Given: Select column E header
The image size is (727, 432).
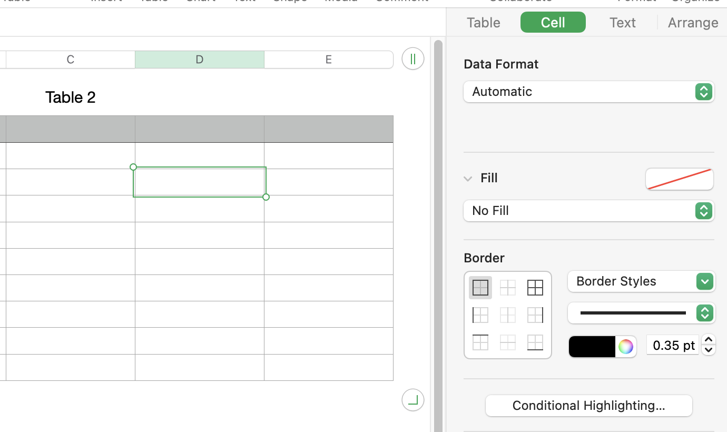Looking at the screenshot, I should tap(329, 60).
